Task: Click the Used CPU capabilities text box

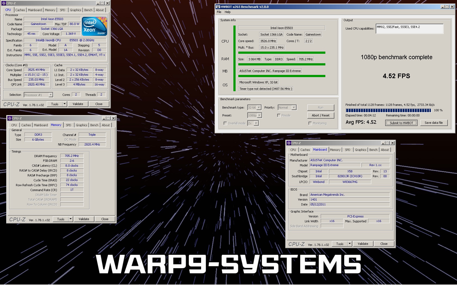Action: pos(409,29)
